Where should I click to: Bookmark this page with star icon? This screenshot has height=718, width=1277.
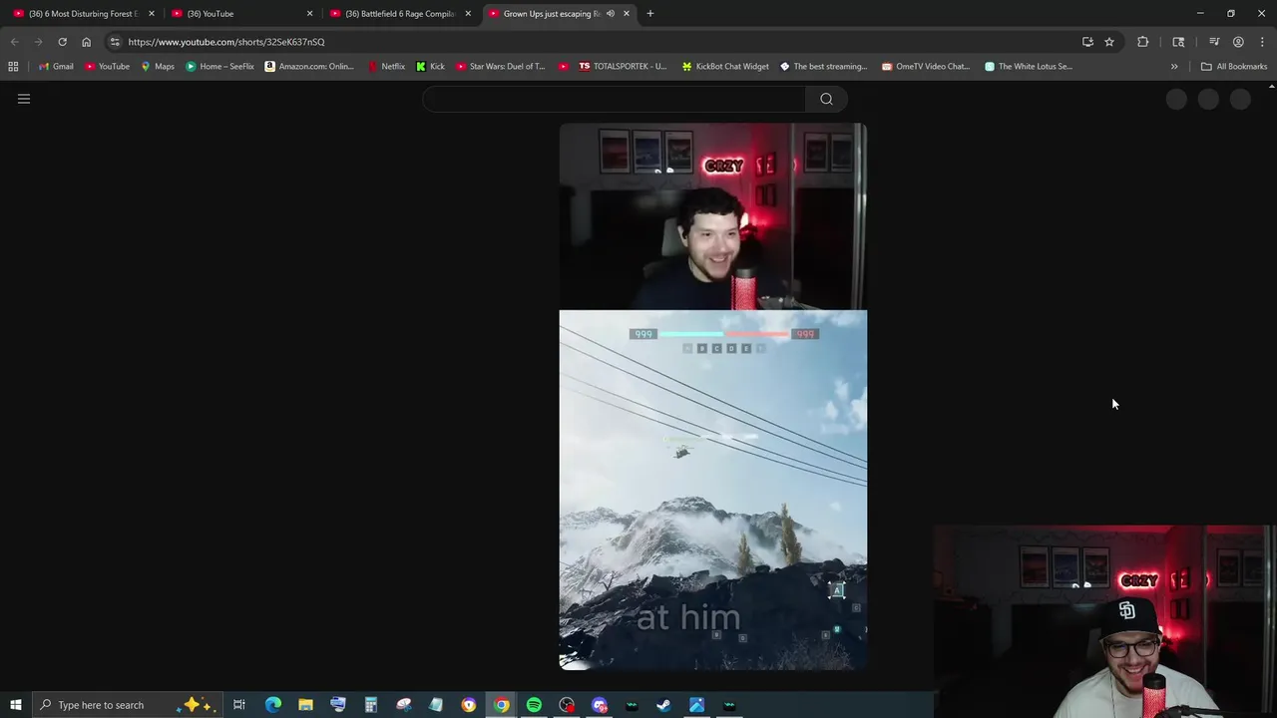(x=1108, y=42)
